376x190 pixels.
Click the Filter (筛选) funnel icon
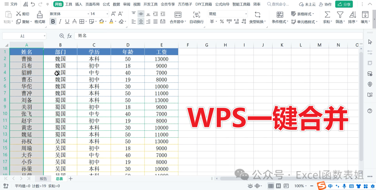[339, 14]
